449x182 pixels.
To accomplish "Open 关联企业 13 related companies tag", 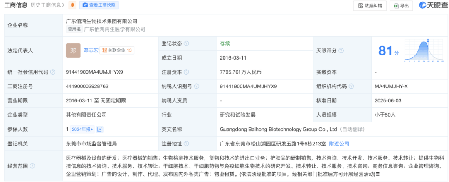I will [117, 50].
